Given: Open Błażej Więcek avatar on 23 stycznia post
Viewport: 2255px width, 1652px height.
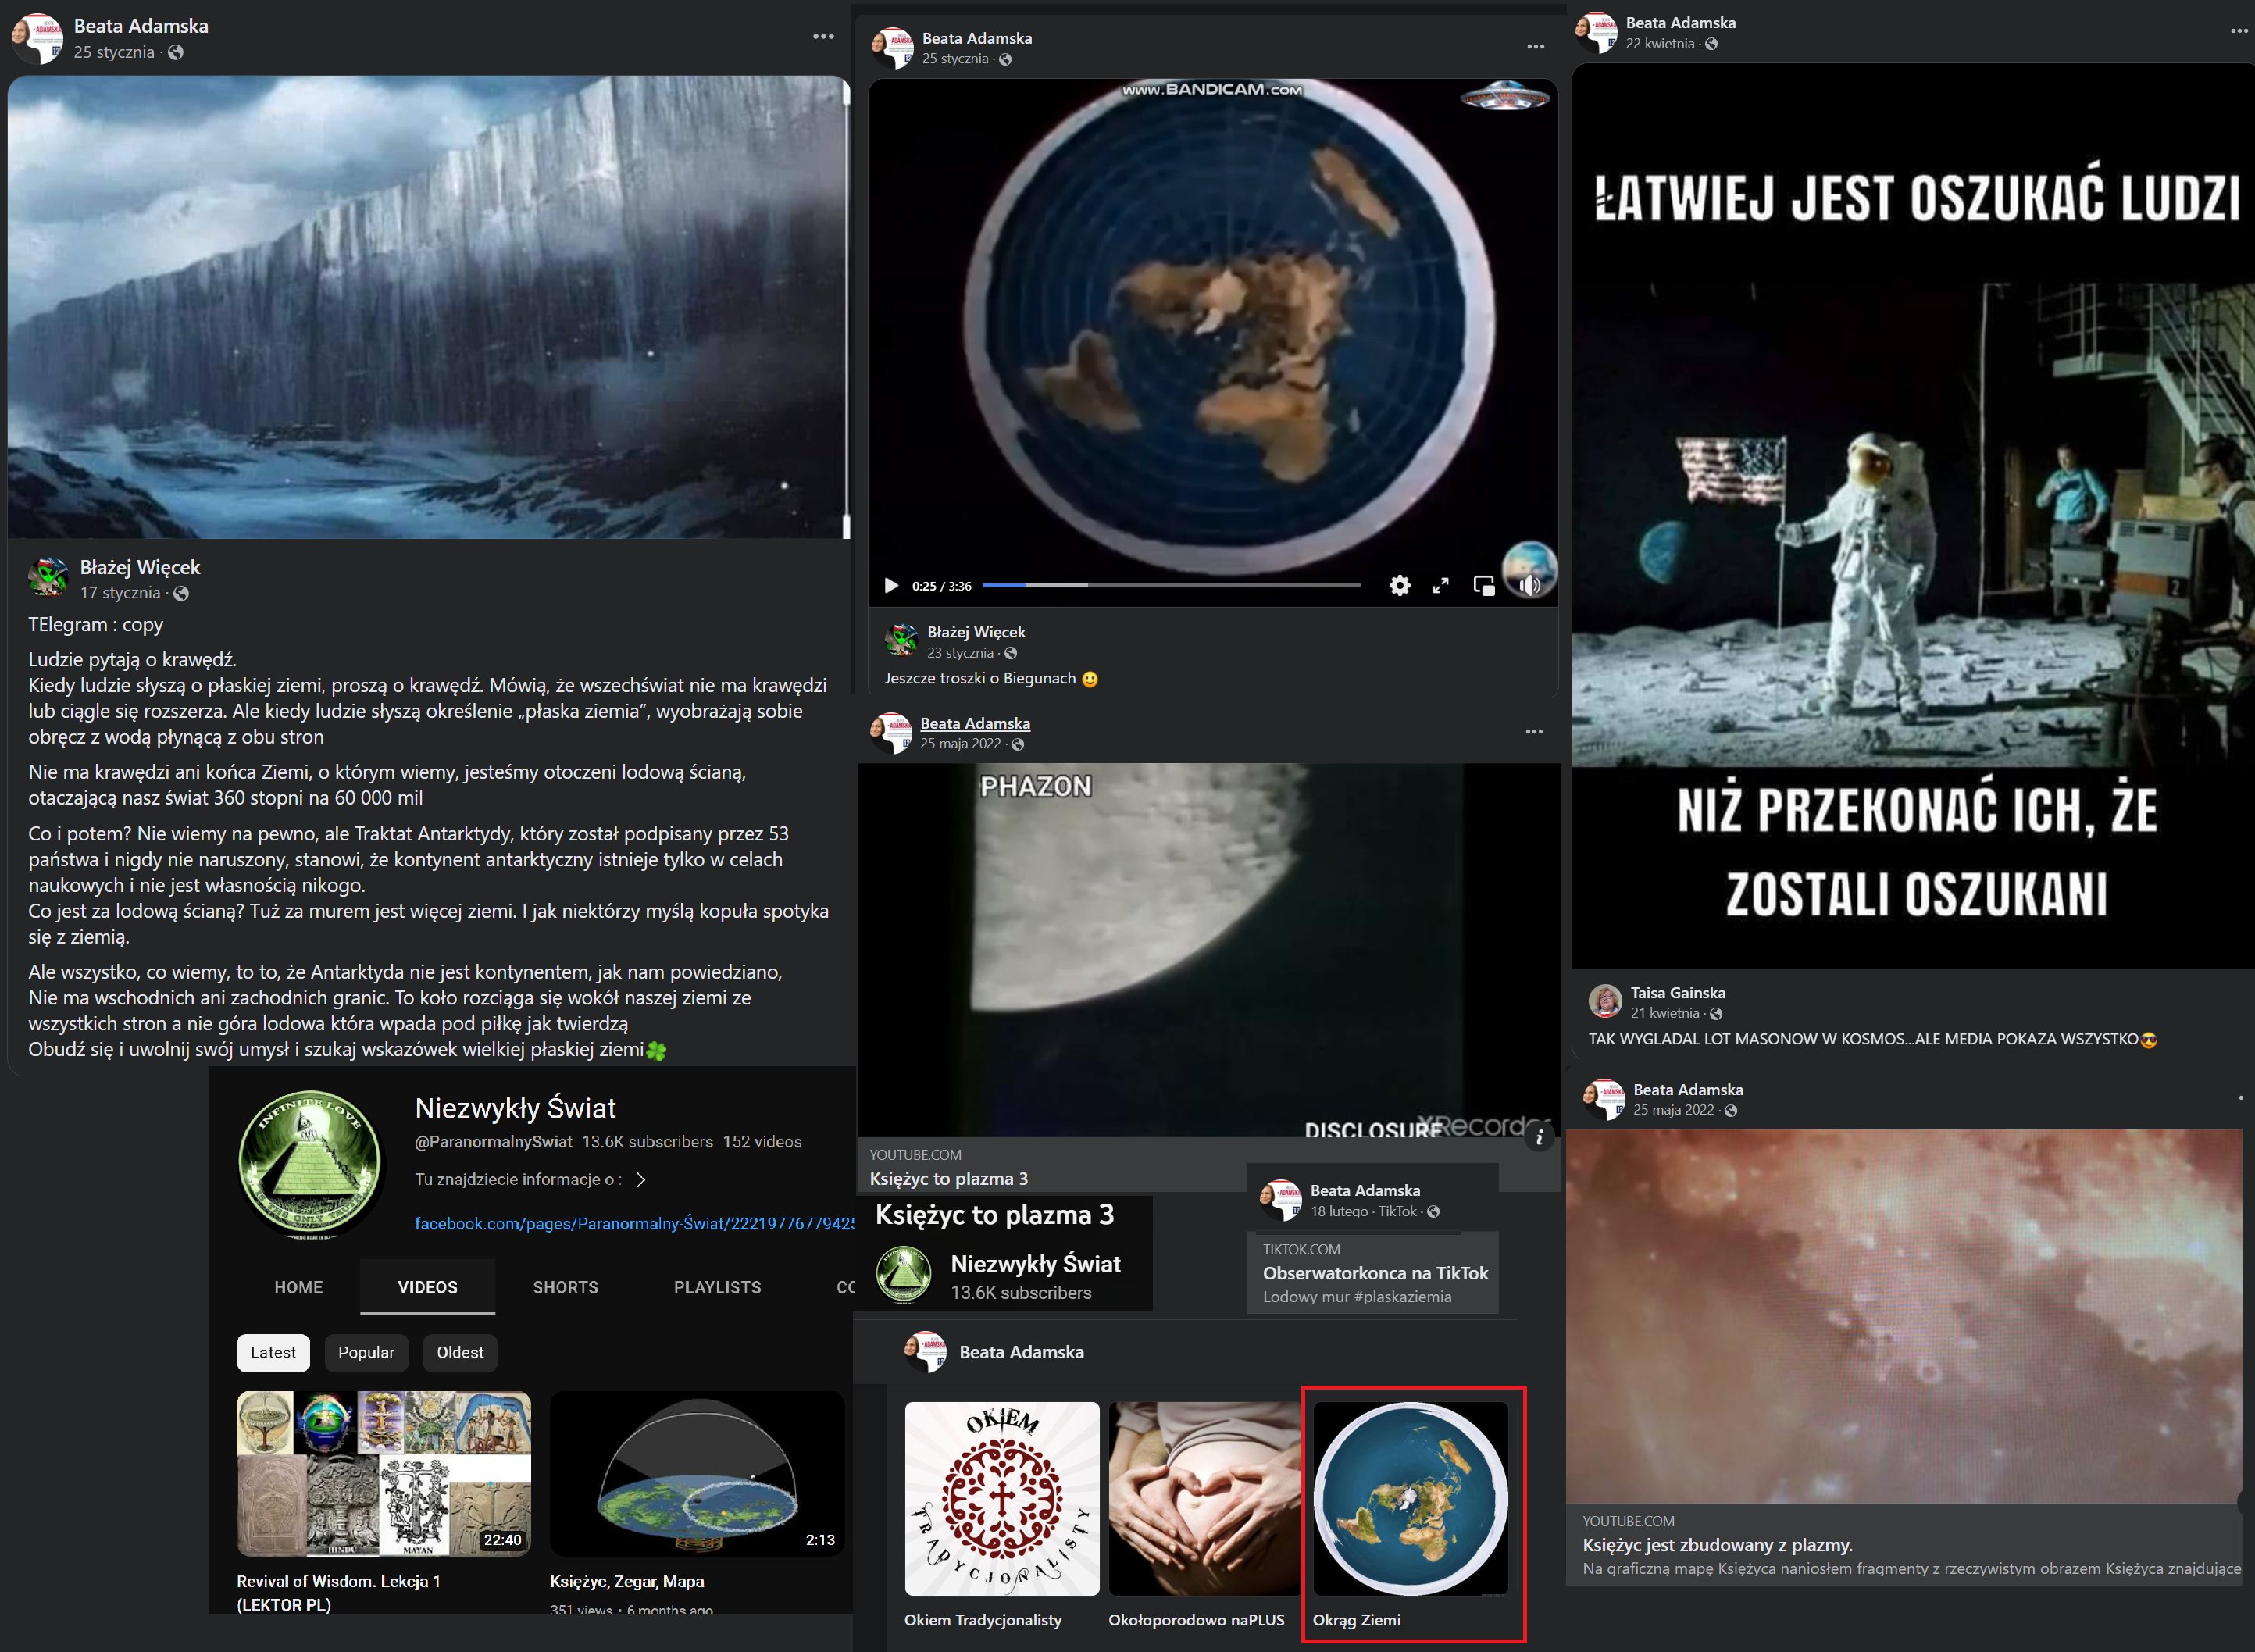Looking at the screenshot, I should tap(902, 639).
